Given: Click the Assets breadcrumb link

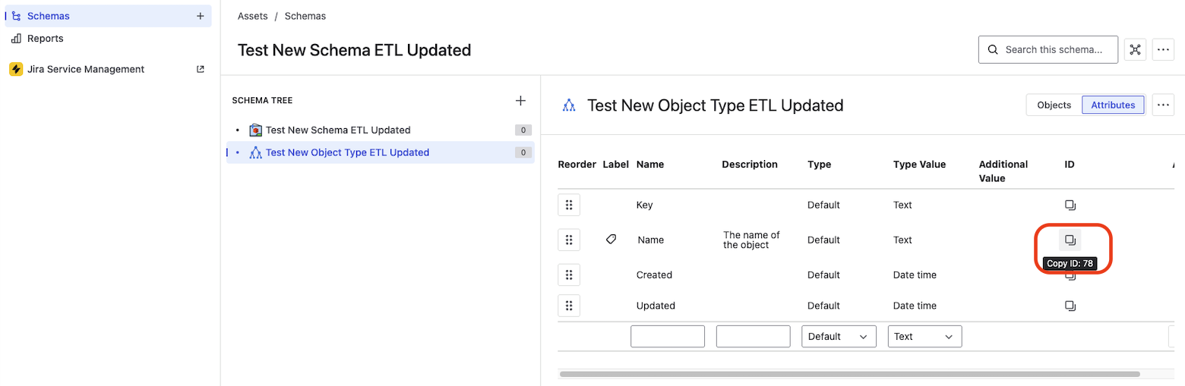Looking at the screenshot, I should tap(252, 16).
